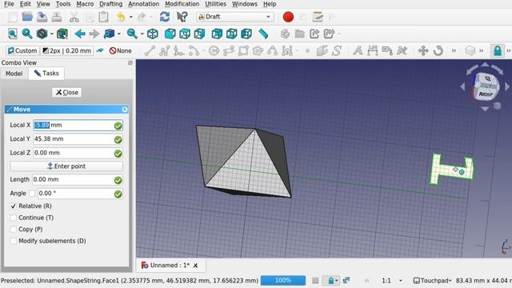
Task: Click the What's This help icon
Action: pyautogui.click(x=182, y=17)
